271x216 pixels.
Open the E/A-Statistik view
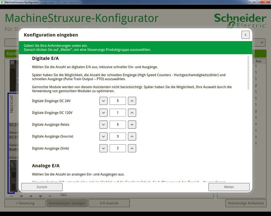(109, 203)
